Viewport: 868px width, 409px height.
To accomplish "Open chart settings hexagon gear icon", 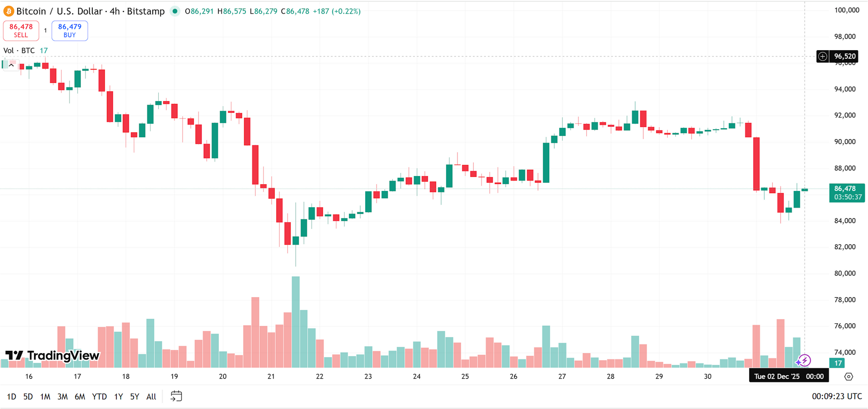I will 849,376.
